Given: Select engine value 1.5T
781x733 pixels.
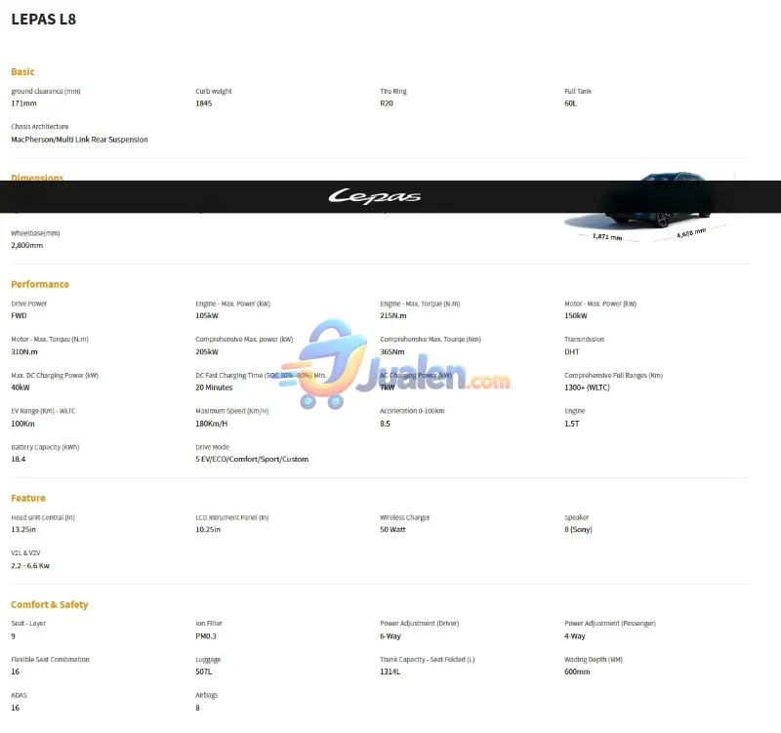Looking at the screenshot, I should 572,424.
